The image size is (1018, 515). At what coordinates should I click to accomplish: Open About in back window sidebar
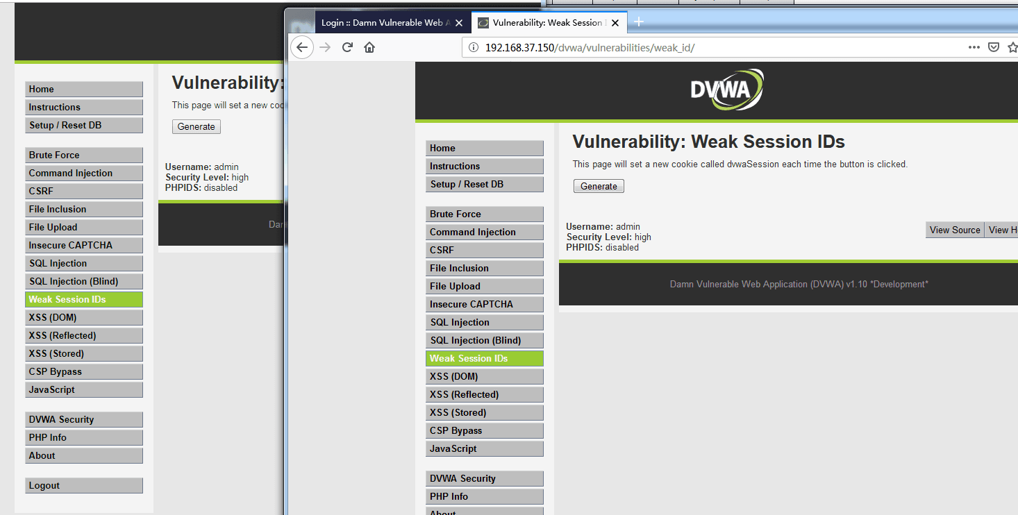(x=84, y=455)
